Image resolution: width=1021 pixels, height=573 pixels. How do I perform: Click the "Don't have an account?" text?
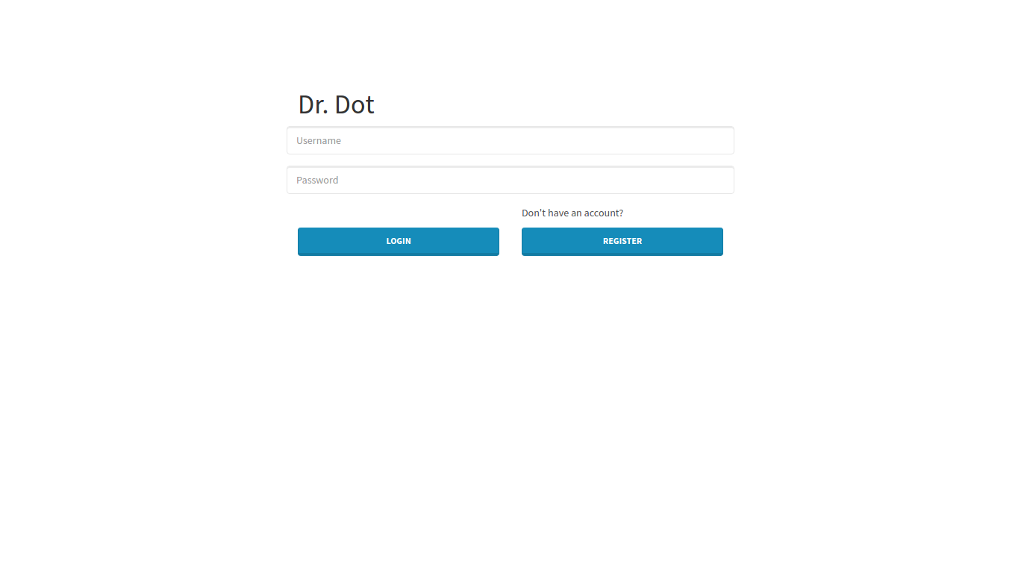pos(572,213)
